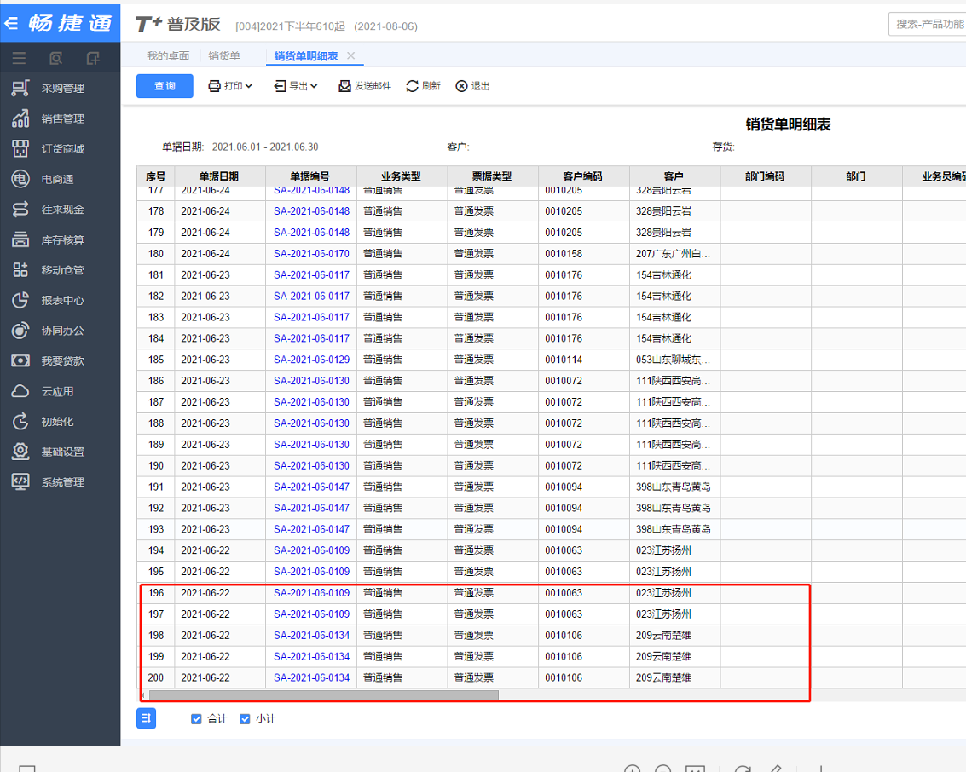Go to the 订货商城 icon in the sidebar
This screenshot has height=772, width=966.
[x=20, y=148]
